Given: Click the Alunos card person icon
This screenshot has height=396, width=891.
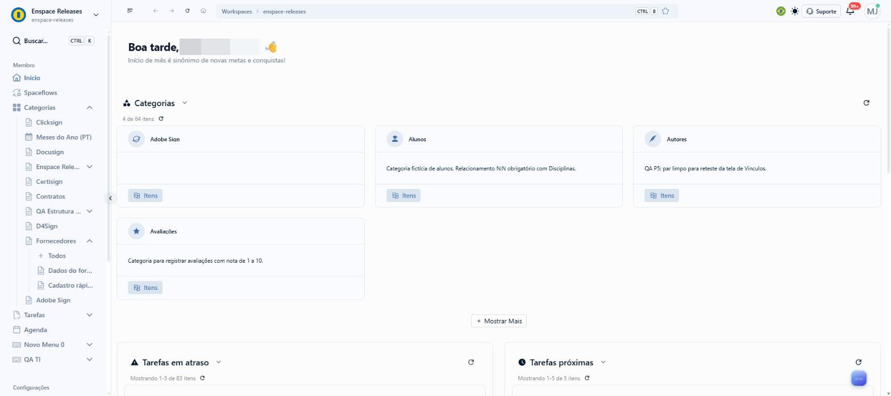Looking at the screenshot, I should point(395,139).
